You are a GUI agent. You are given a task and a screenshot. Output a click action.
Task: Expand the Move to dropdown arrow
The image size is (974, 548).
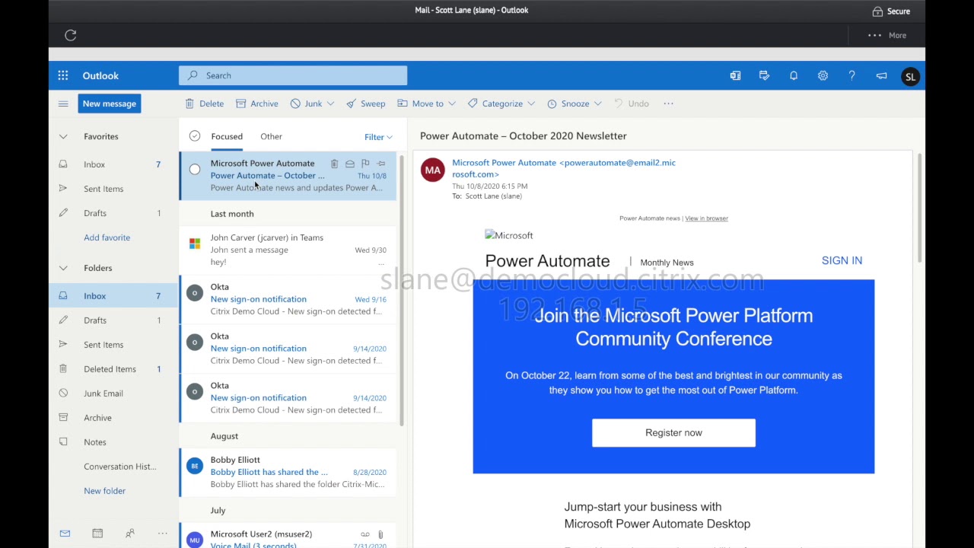tap(452, 104)
